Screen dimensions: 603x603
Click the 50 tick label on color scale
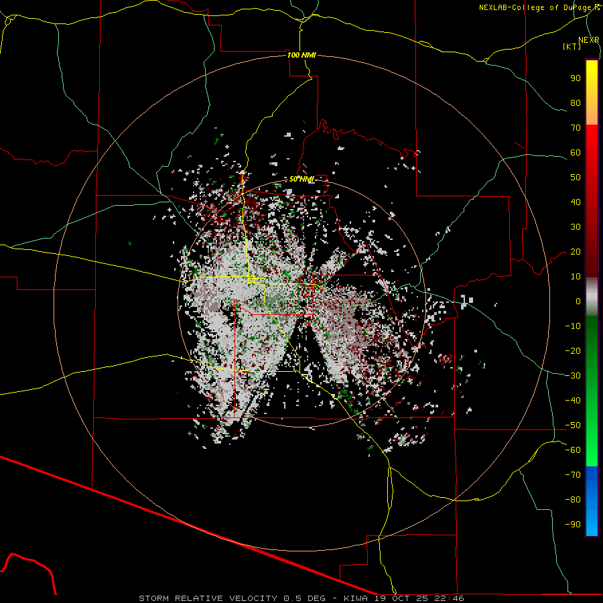click(x=576, y=178)
